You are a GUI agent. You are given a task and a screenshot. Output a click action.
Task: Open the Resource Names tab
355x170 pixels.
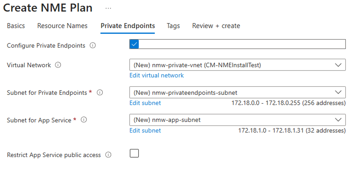[62, 26]
